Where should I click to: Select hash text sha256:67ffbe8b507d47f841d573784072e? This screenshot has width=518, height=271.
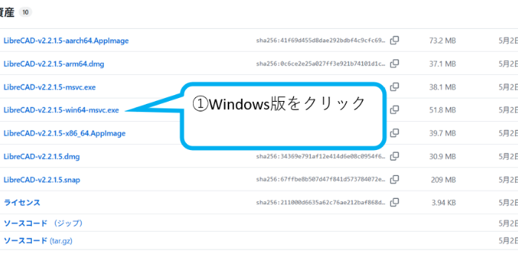(x=321, y=180)
